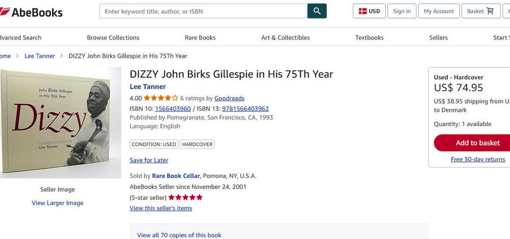Click the Sign in button
Image resolution: width=510 pixels, height=239 pixels.
[x=402, y=11]
